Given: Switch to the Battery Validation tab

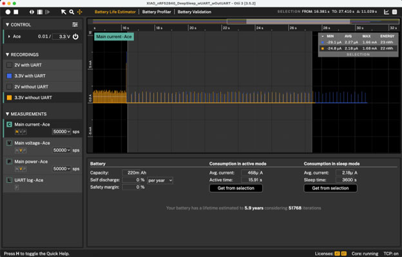Looking at the screenshot, I should click(195, 12).
